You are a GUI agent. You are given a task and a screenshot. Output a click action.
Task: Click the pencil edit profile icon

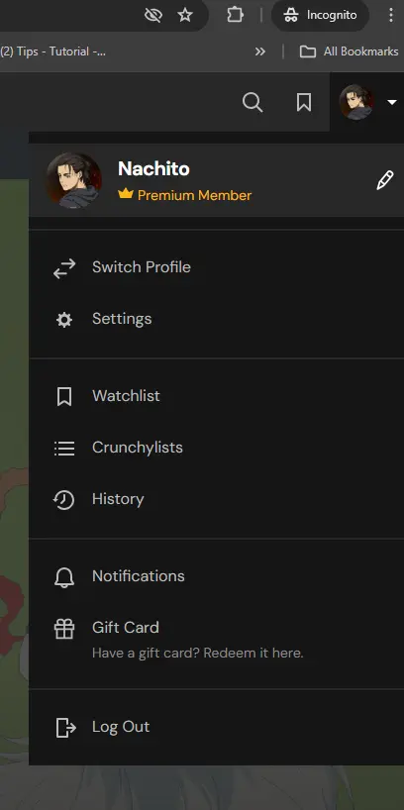pos(385,180)
